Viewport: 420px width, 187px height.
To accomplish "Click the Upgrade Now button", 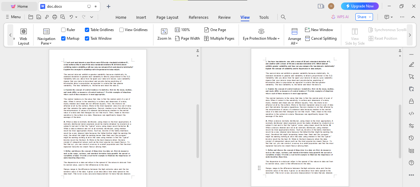I will (x=360, y=6).
